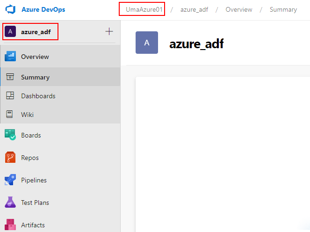Click the azure_adf project title heading

coord(196,43)
